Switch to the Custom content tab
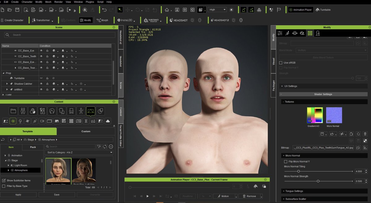 tap(86, 131)
